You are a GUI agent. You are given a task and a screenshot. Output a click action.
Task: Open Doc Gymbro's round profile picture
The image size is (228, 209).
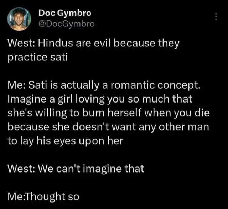click(x=19, y=19)
